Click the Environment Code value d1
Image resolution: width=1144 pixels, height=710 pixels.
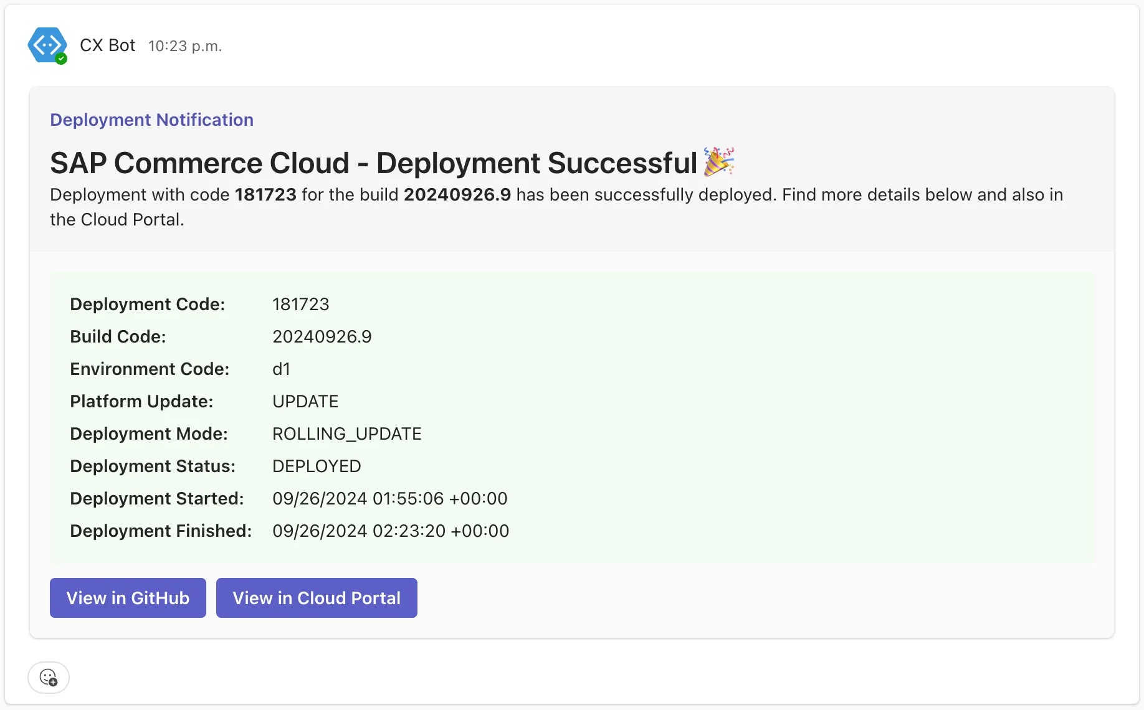[281, 369]
